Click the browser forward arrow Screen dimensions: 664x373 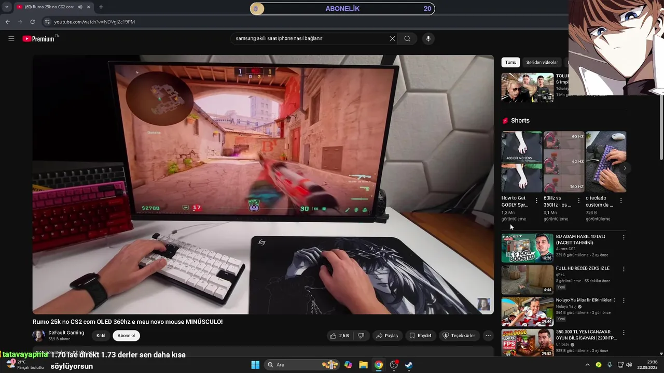(20, 22)
